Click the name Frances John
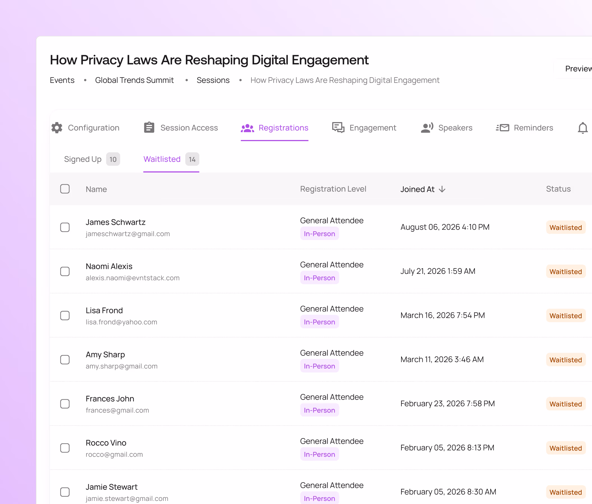The width and height of the screenshot is (592, 504). (110, 399)
